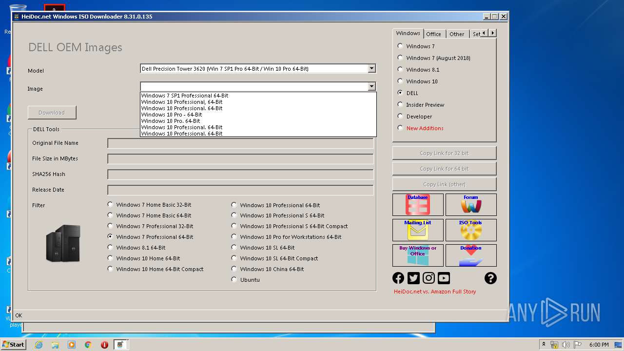This screenshot has height=351, width=624.
Task: Select the Windows 8.1 radio button
Action: (400, 69)
